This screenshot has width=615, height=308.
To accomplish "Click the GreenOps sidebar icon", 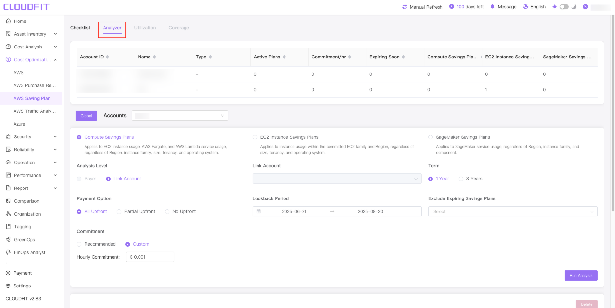I will coord(8,240).
